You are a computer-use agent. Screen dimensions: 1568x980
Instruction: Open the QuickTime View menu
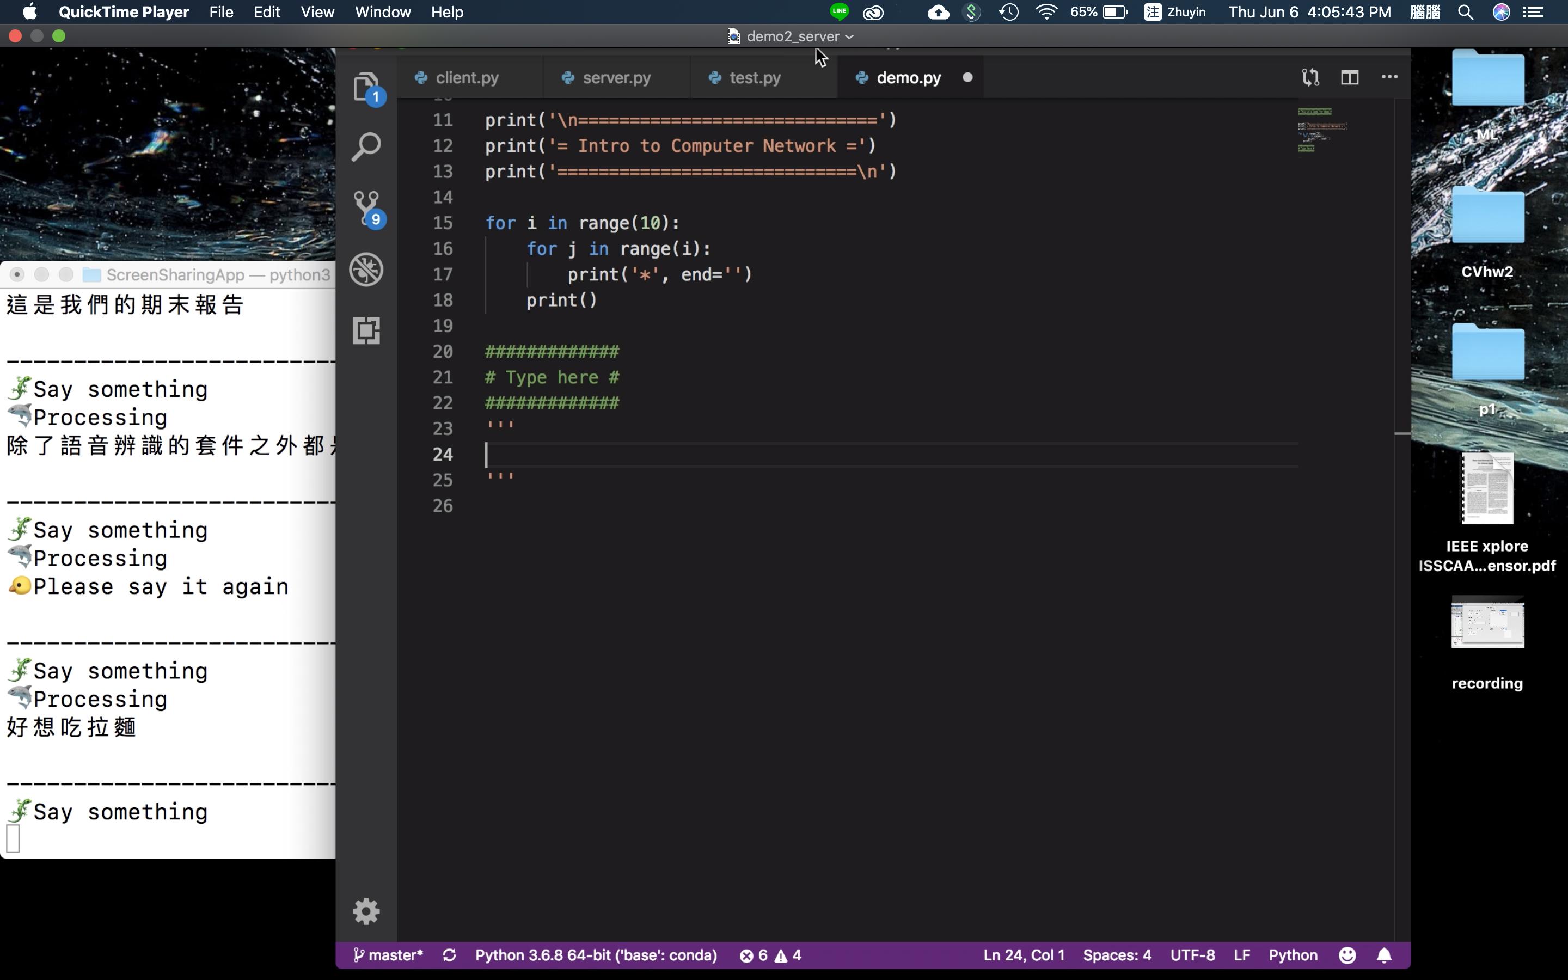click(x=317, y=13)
